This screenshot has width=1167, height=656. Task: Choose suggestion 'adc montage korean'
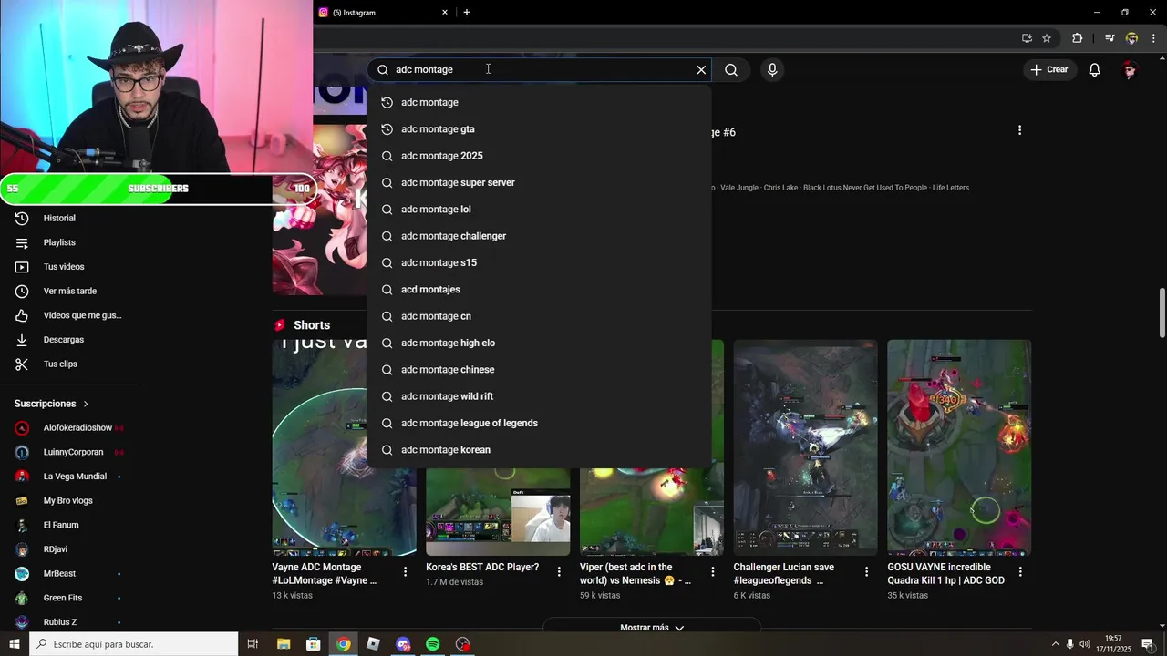(539, 449)
